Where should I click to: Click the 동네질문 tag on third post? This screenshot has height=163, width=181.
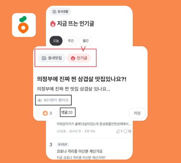click(x=63, y=144)
